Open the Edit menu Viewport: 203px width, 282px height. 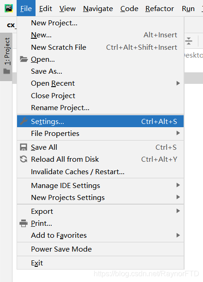[46, 8]
